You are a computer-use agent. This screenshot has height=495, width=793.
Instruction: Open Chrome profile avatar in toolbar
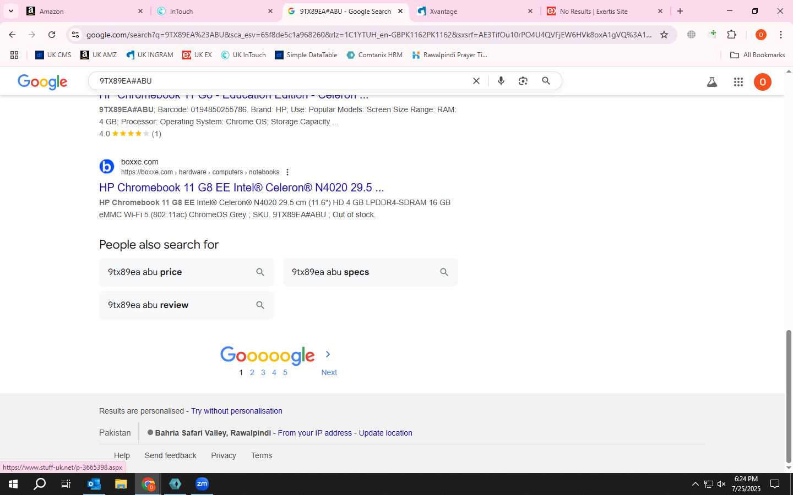[x=761, y=35]
